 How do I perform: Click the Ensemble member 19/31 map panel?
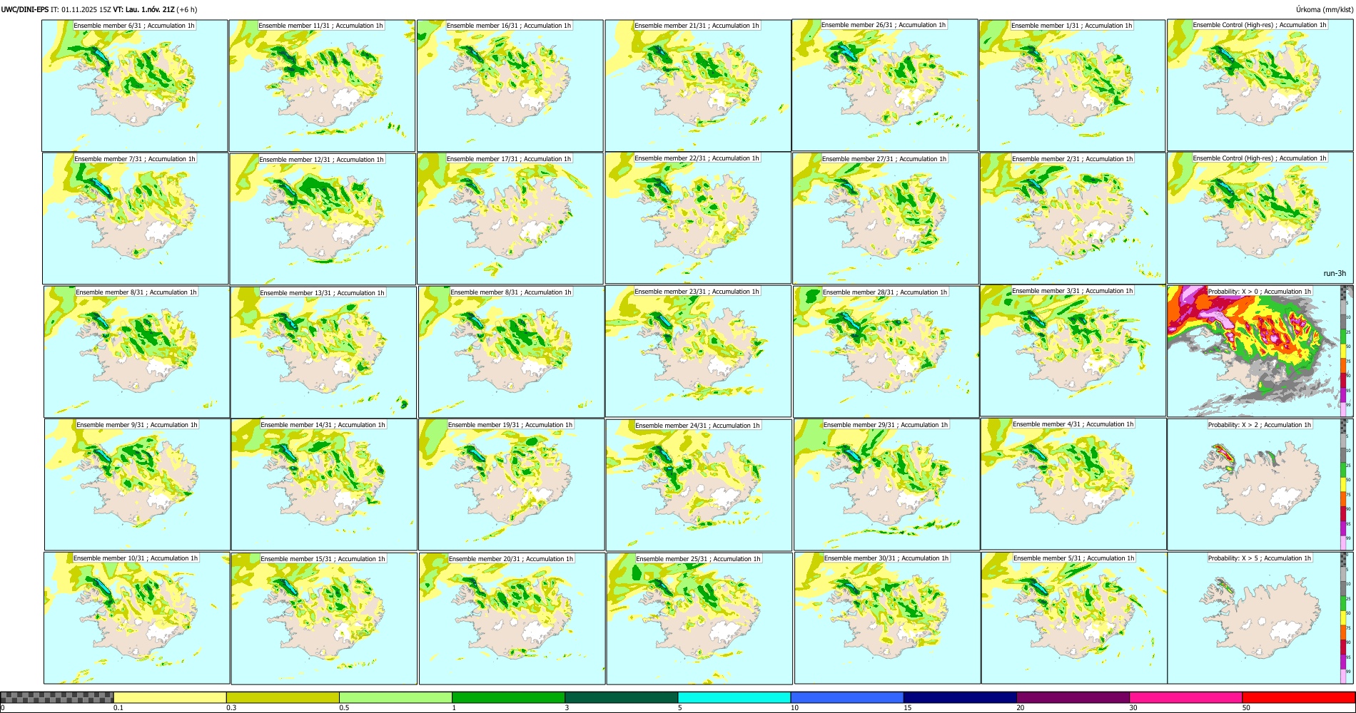(x=511, y=484)
